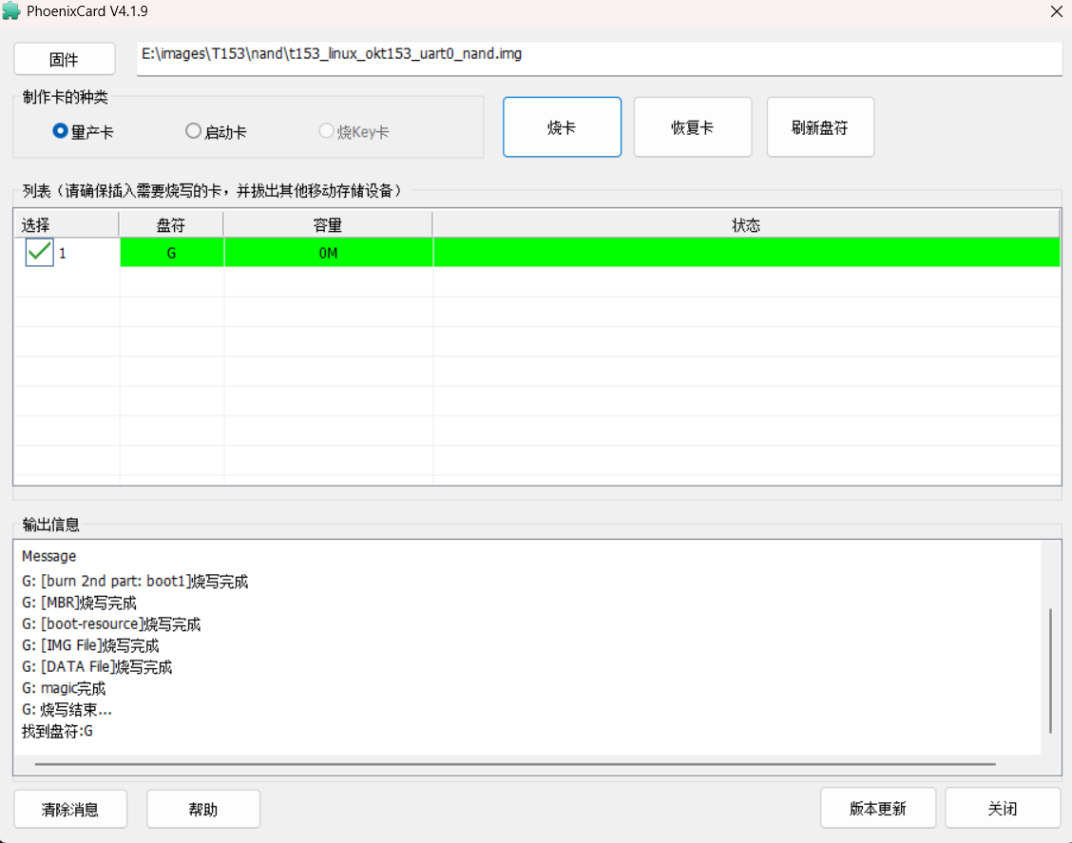Click 刷新盘符 to refresh drives
The width and height of the screenshot is (1072, 843).
(819, 127)
